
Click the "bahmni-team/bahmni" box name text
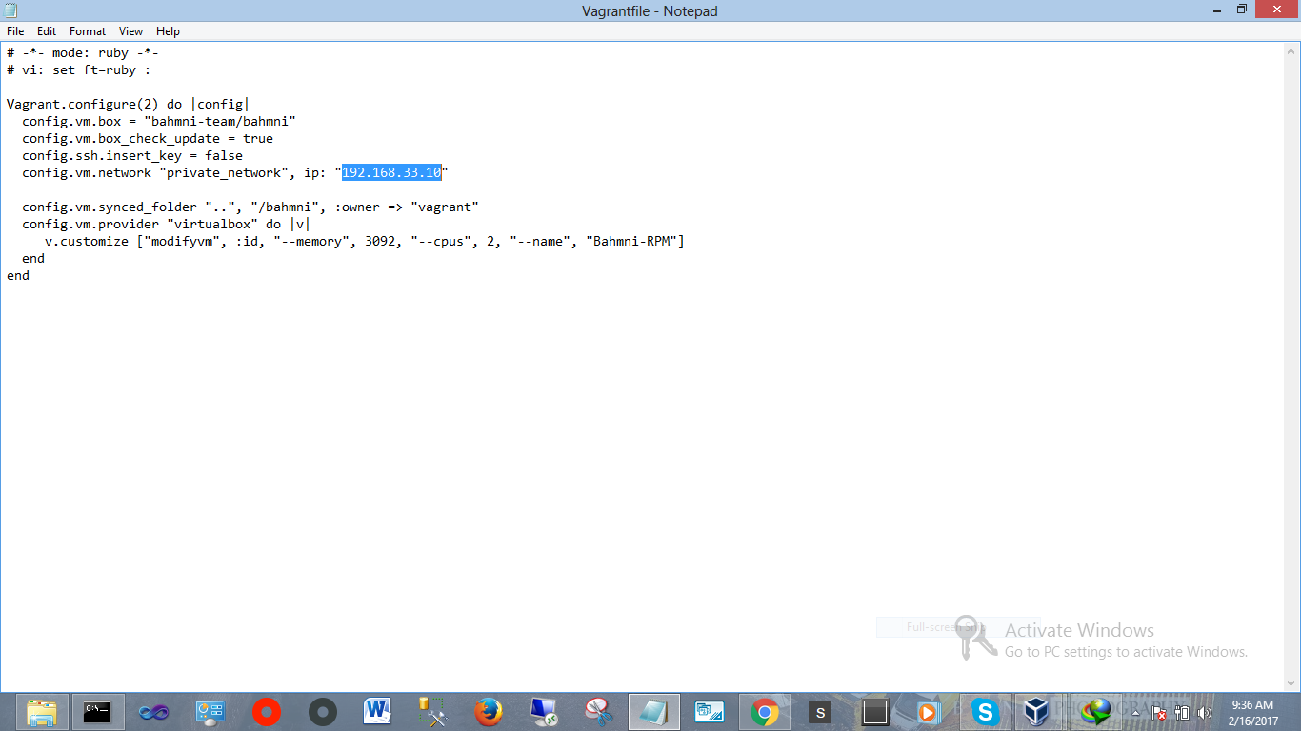pos(220,121)
